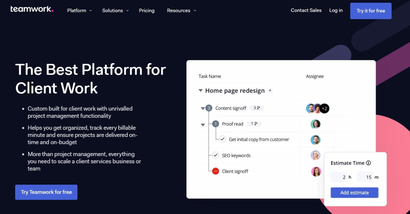This screenshot has width=410, height=214.
Task: Click the Get initial copy assignee avatar
Action: [316, 140]
